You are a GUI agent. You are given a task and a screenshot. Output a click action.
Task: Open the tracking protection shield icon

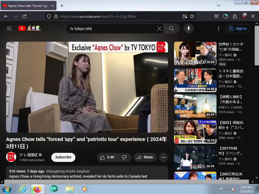pos(49,16)
